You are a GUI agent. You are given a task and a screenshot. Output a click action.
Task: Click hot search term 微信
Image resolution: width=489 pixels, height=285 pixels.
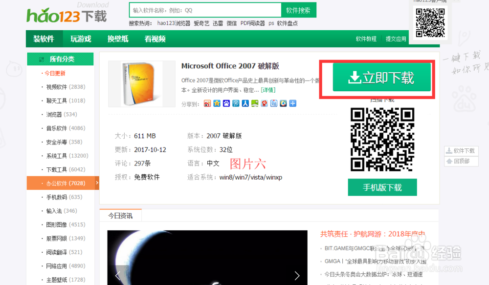[232, 23]
